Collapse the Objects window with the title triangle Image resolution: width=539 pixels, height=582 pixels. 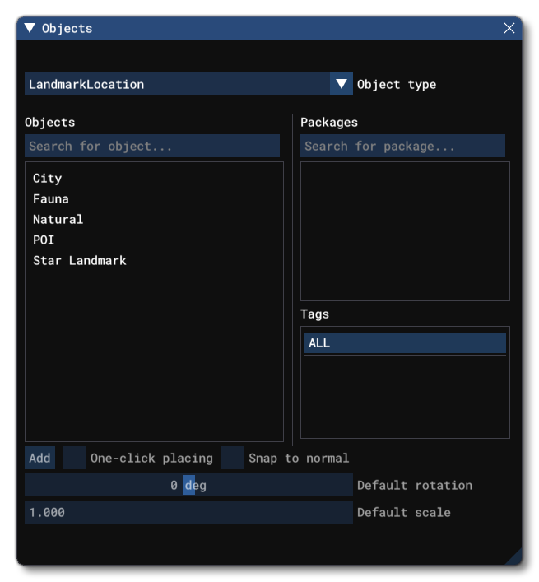click(30, 28)
